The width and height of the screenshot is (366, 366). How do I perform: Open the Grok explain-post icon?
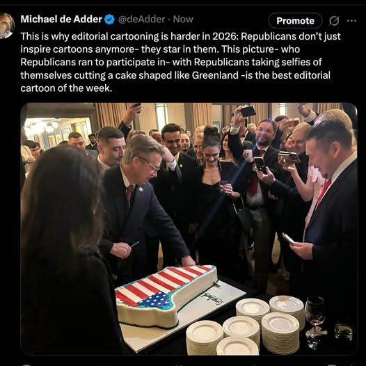(x=334, y=21)
